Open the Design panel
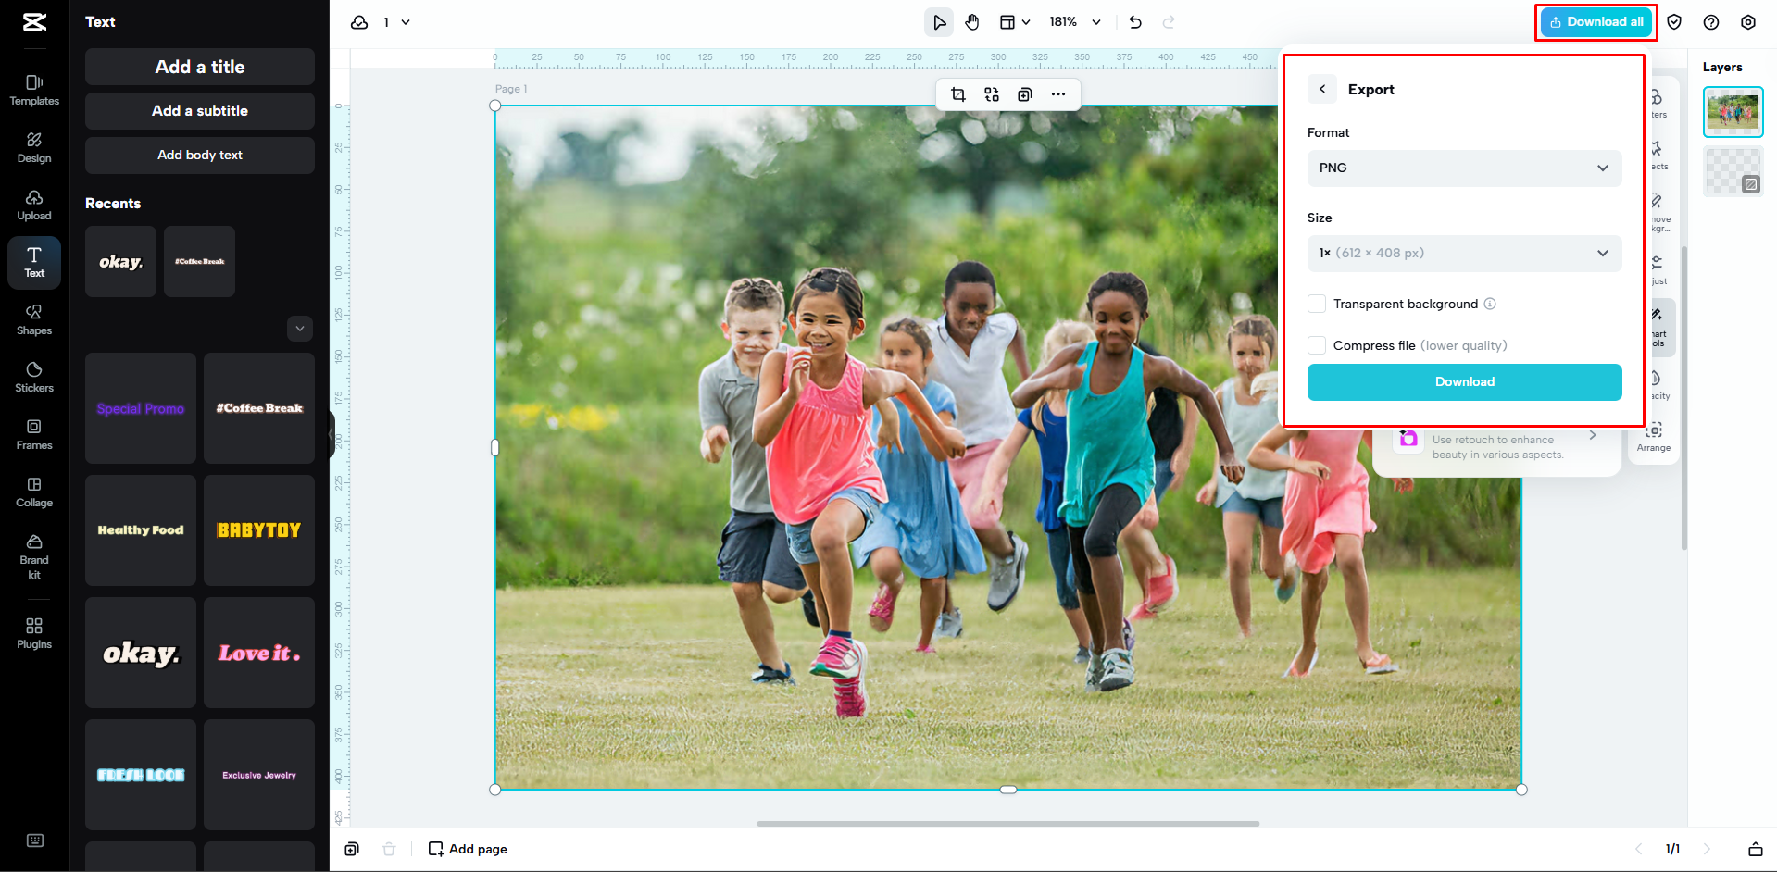Screen dimensions: 1777x872 (x=34, y=148)
